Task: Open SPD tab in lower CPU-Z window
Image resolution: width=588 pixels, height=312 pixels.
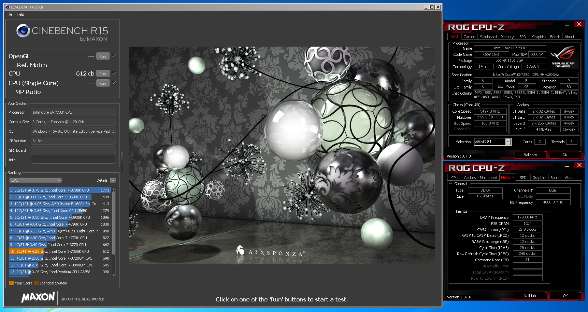Action: 523,178
